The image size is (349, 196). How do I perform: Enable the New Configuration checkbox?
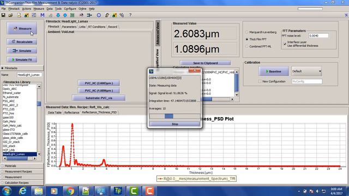260,81
